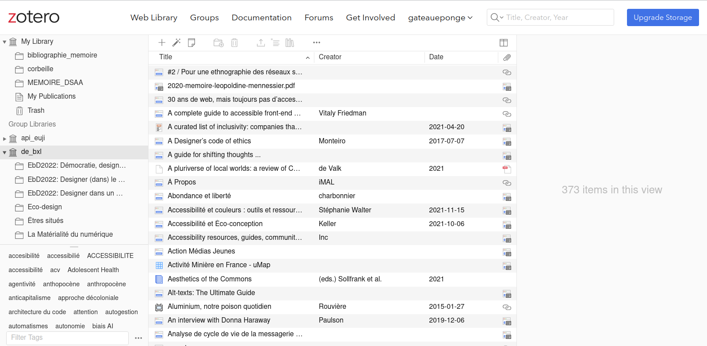707x346 pixels.
Task: Go to the Documentation page
Action: (261, 18)
